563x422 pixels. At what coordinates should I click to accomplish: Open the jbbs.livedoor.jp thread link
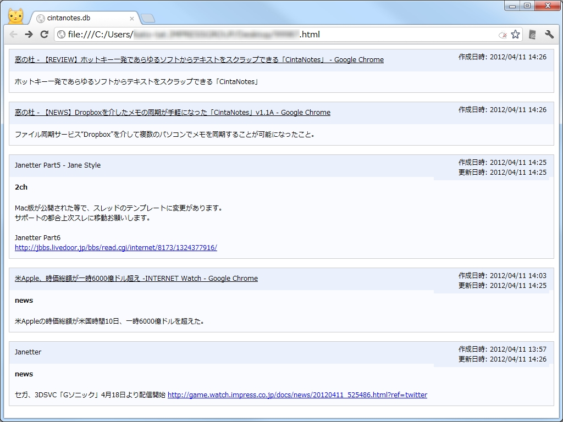click(115, 248)
